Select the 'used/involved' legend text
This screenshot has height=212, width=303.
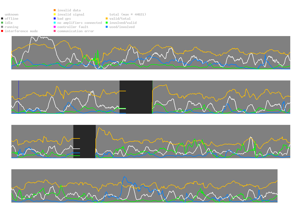click(x=122, y=27)
